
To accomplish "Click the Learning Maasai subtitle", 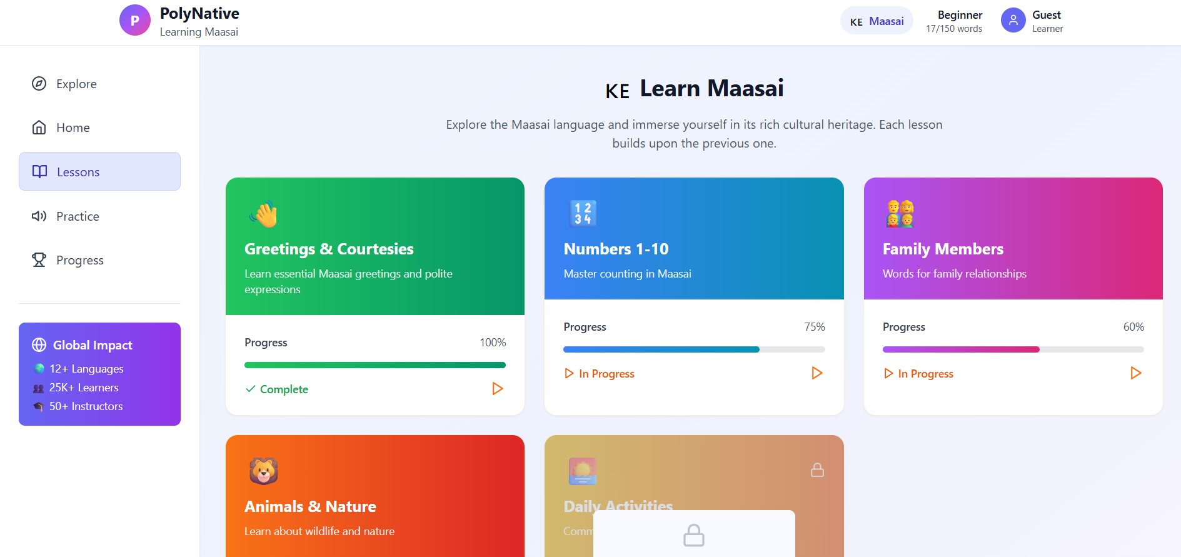I will pyautogui.click(x=199, y=32).
